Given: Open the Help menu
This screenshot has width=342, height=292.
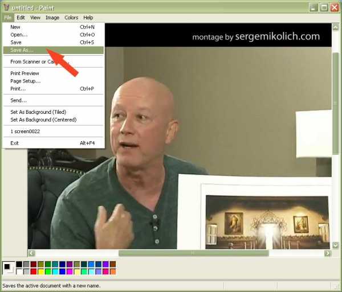Looking at the screenshot, I should click(x=88, y=18).
